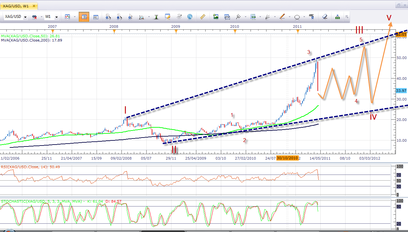The width and height of the screenshot is (408, 232).
Task: Click the 10.00 price axis label
Action: [x=401, y=140]
